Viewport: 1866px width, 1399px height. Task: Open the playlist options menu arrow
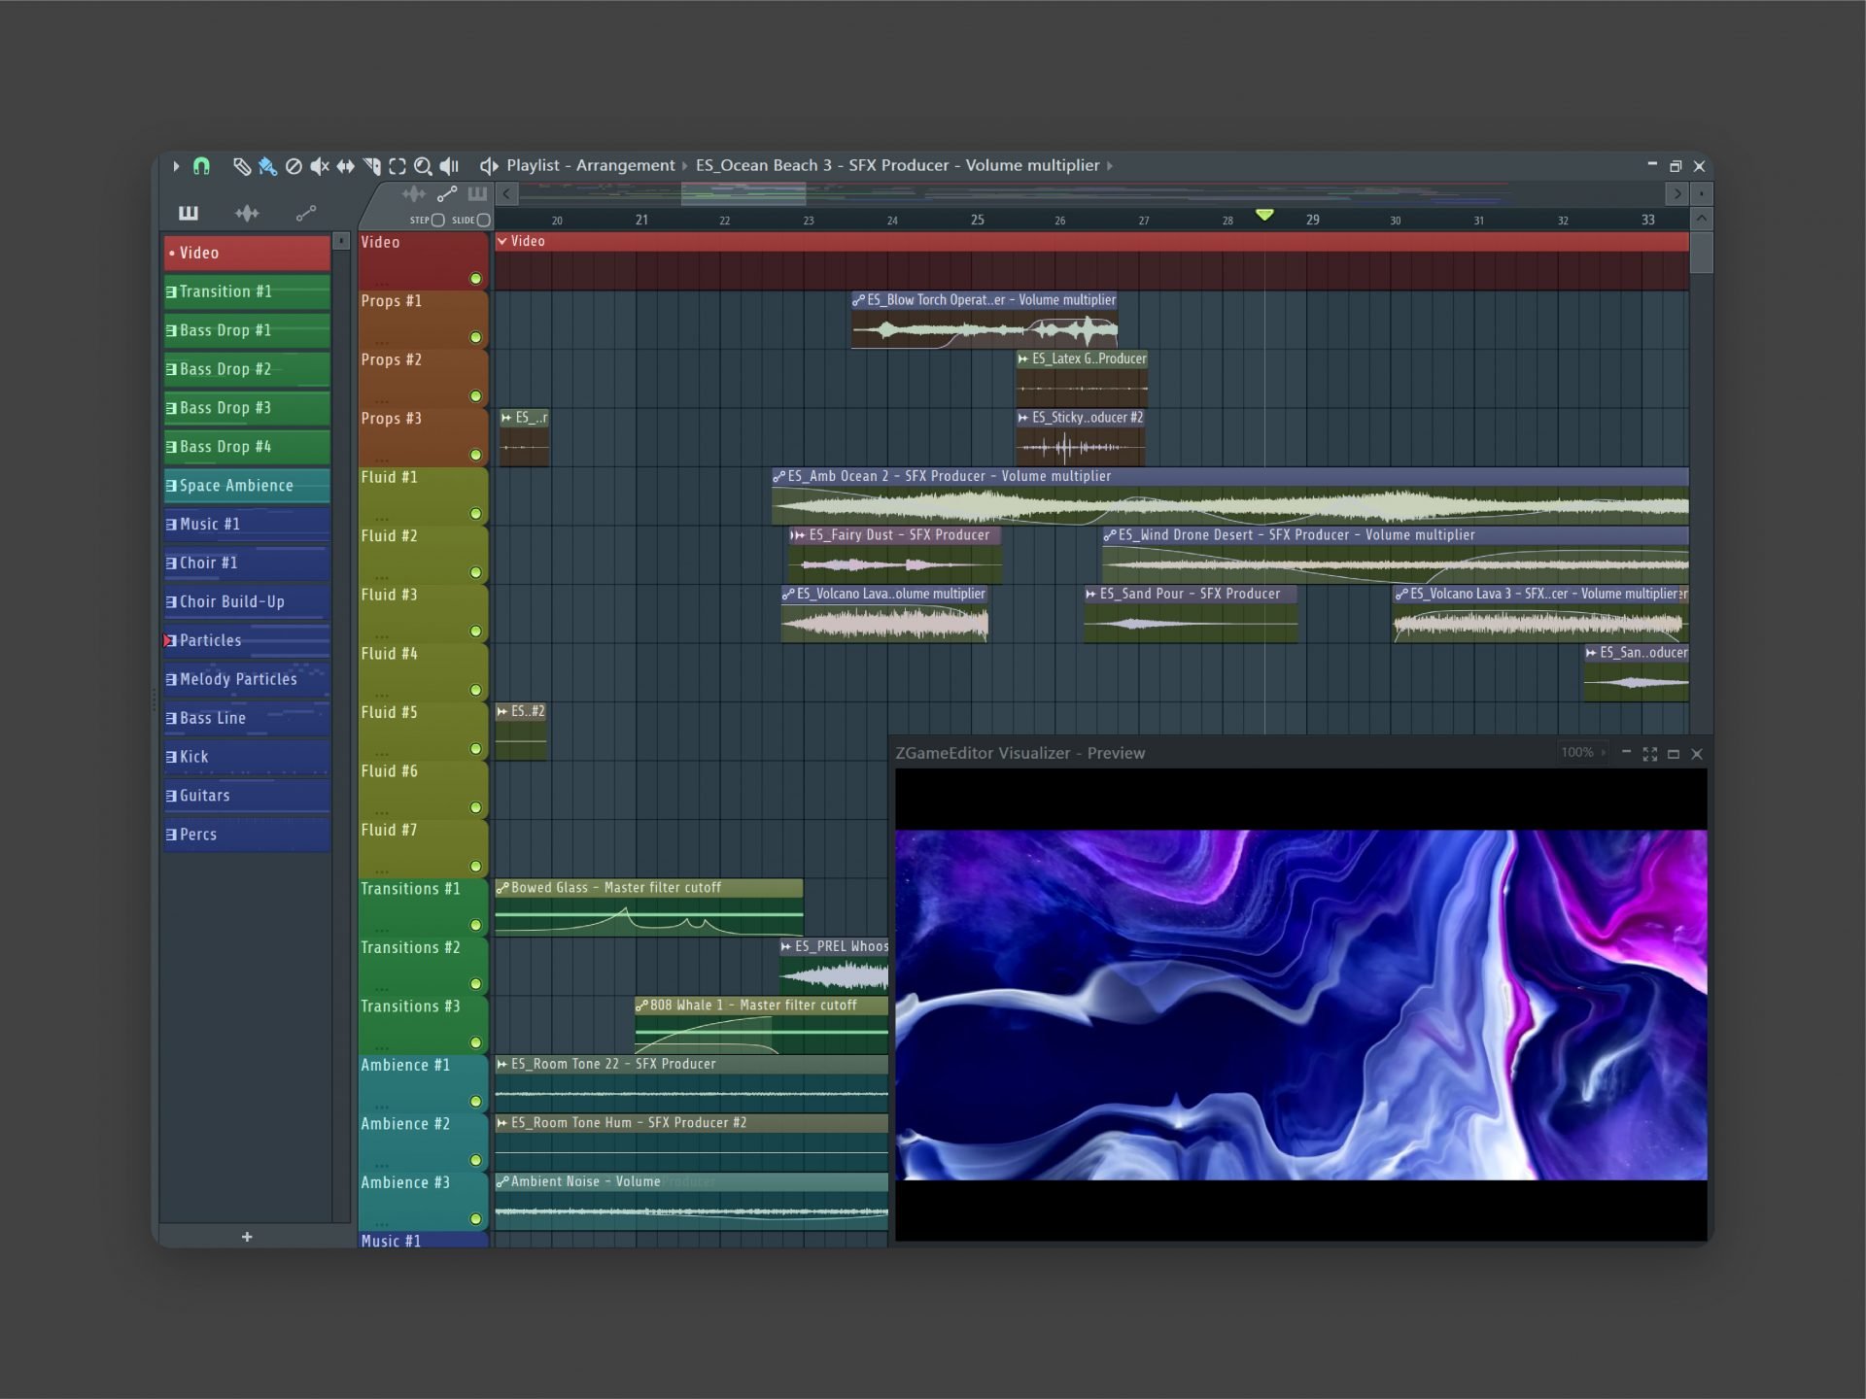[176, 166]
